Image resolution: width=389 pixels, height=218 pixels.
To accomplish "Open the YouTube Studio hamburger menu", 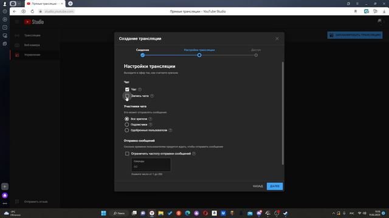I will 17,22.
